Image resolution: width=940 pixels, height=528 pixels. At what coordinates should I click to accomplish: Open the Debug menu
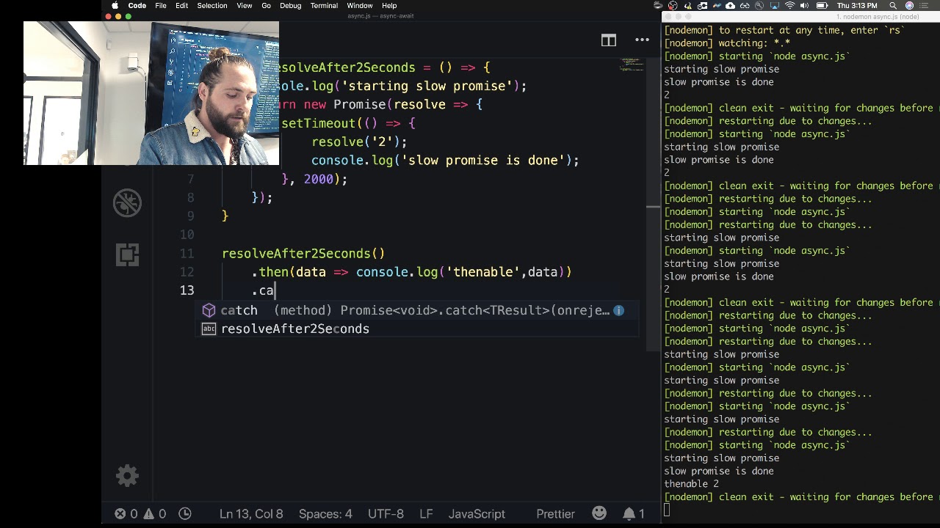(x=291, y=6)
